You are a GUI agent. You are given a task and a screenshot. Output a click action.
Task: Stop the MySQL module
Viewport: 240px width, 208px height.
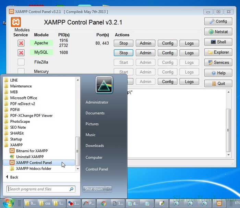[x=123, y=53]
